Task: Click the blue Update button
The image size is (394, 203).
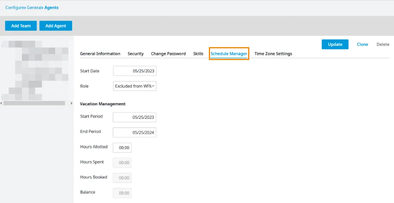Action: tap(335, 44)
